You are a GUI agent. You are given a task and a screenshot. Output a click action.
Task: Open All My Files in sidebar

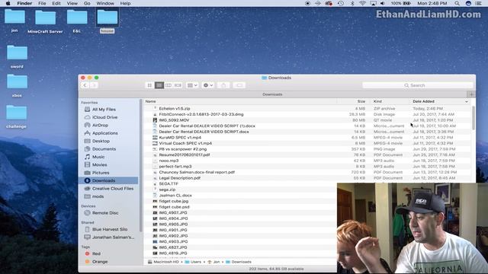pyautogui.click(x=104, y=110)
